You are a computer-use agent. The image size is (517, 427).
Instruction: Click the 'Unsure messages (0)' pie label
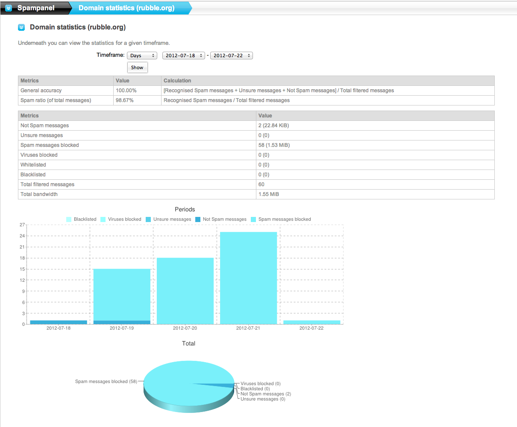pyautogui.click(x=263, y=399)
